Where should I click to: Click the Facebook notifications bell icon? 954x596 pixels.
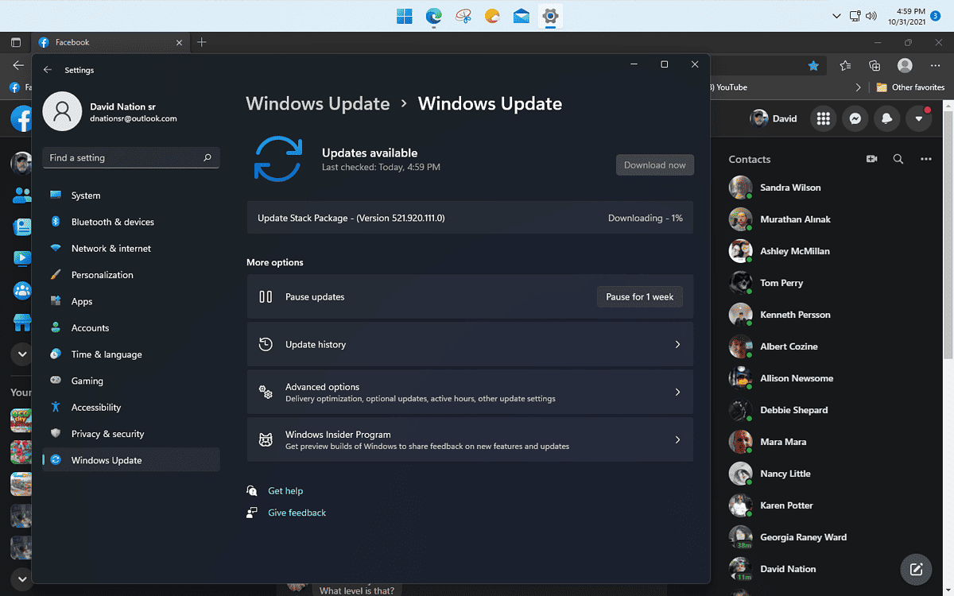[x=886, y=118]
